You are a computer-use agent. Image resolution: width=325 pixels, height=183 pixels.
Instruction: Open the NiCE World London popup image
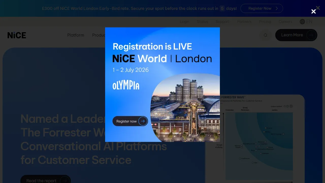coord(162,85)
